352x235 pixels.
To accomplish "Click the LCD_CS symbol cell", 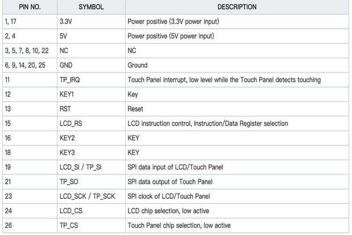I will click(x=91, y=211).
